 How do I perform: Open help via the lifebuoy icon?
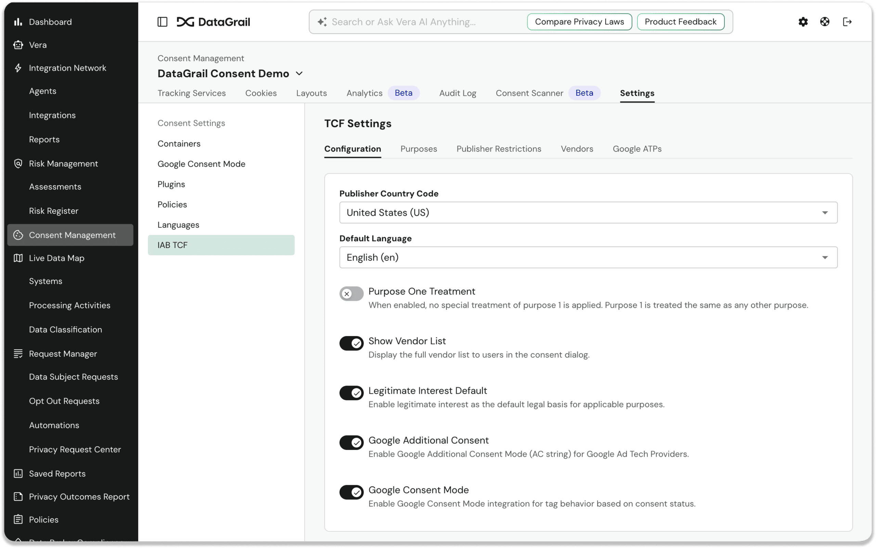[x=824, y=22]
